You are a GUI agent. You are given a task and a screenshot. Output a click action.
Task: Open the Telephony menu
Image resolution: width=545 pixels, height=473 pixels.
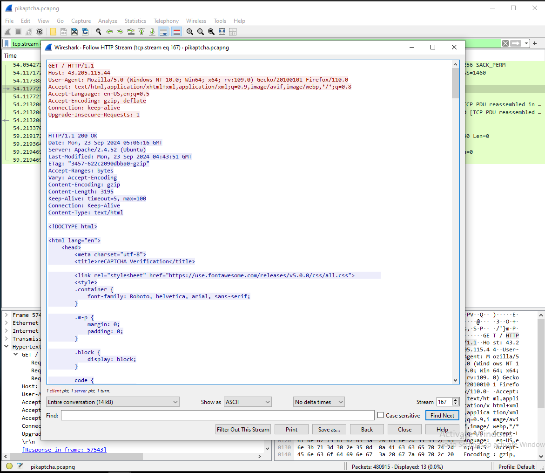pyautogui.click(x=166, y=21)
